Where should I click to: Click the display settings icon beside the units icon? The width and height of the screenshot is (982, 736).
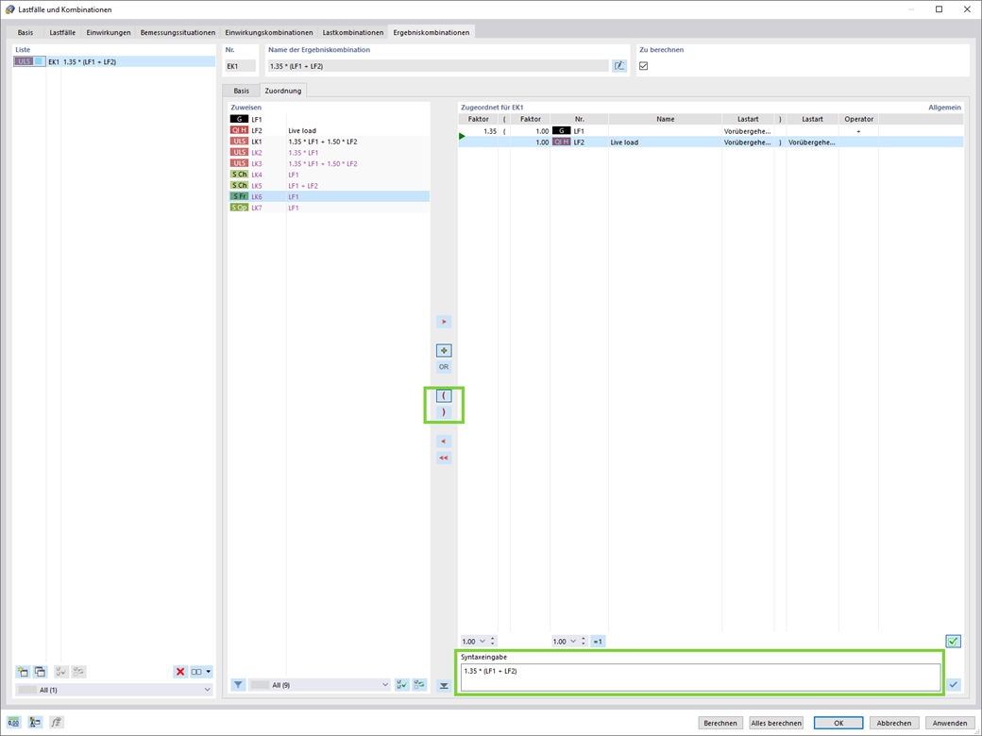(34, 722)
